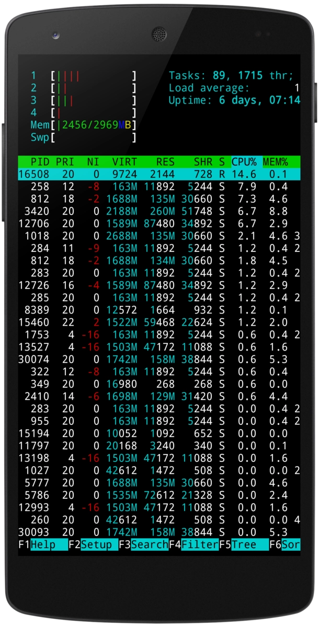Click the Mem usage meter bar
Image resolution: width=319 pixels, height=627 pixels.
point(93,125)
